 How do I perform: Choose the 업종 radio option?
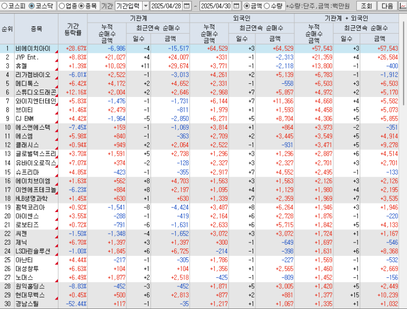pyautogui.click(x=62, y=6)
